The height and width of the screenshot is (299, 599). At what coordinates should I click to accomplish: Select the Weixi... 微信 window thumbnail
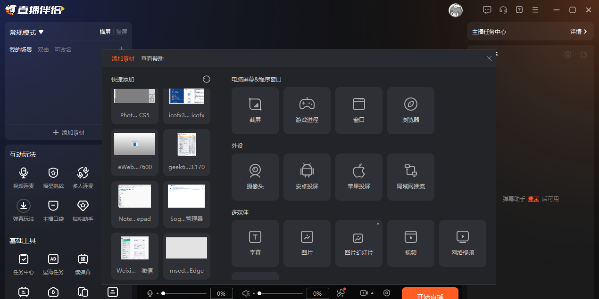135,255
